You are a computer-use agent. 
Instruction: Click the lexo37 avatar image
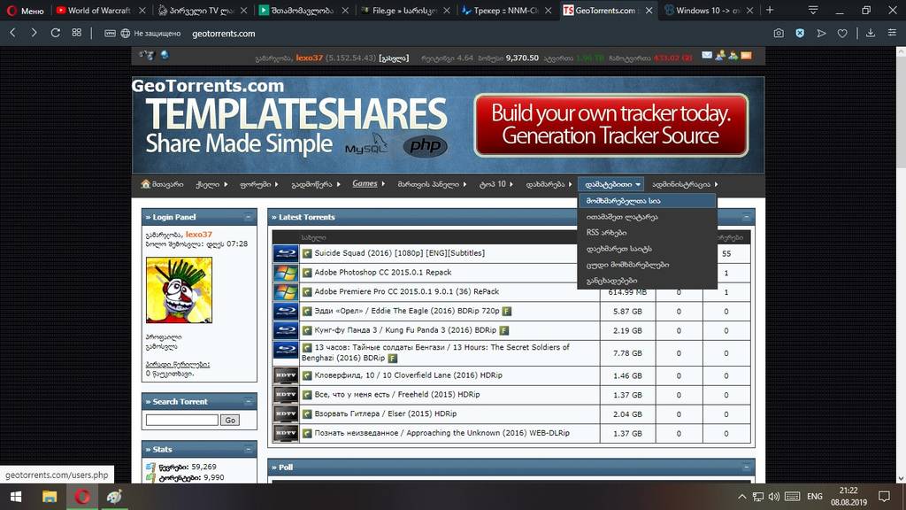click(x=179, y=290)
